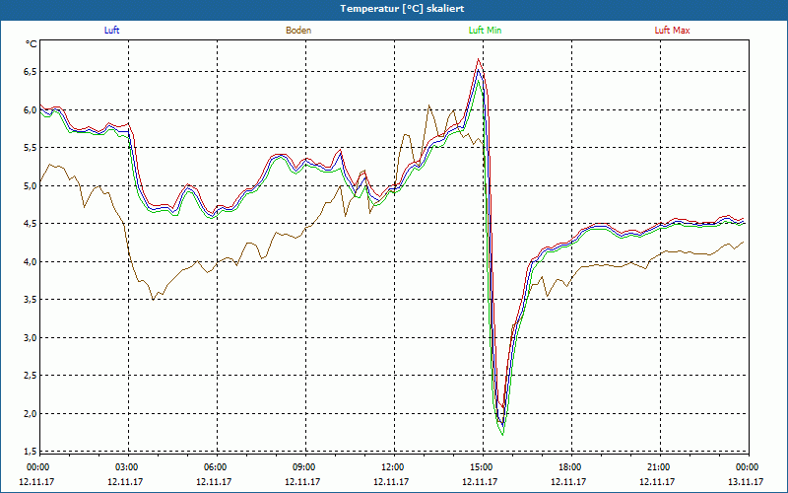Image resolution: width=788 pixels, height=493 pixels.
Task: Click the chart title Temperatur [°C] skaliert
Action: (402, 9)
